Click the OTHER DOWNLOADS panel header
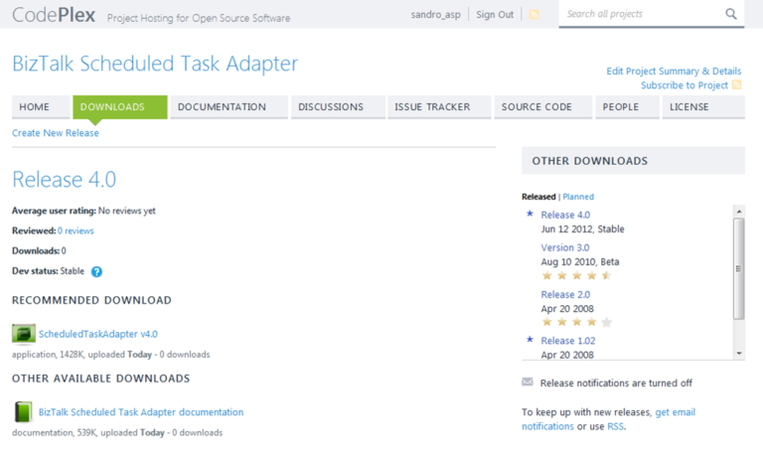This screenshot has width=763, height=455. point(633,161)
